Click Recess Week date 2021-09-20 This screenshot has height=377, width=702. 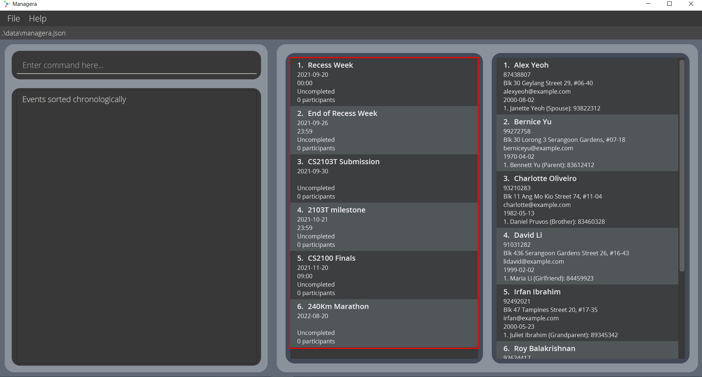[x=313, y=75]
